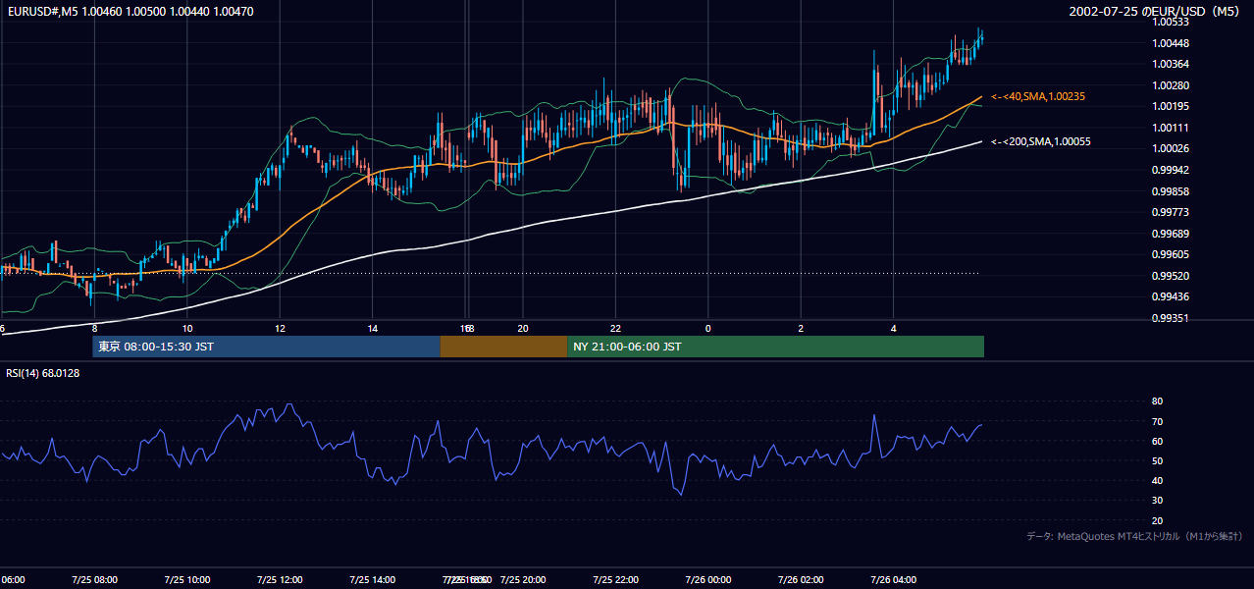Screen dimensions: 1254x589
Task: Click price axis value 0.99858
Action: click(x=1172, y=191)
